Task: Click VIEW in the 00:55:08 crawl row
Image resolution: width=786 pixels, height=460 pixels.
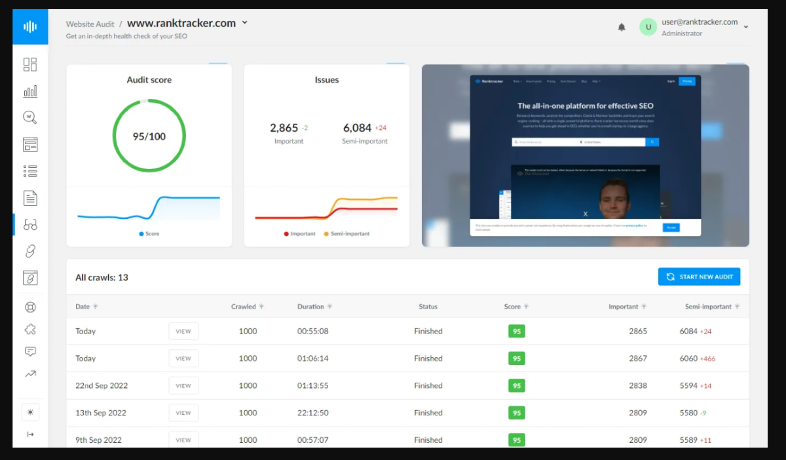Action: pos(183,332)
